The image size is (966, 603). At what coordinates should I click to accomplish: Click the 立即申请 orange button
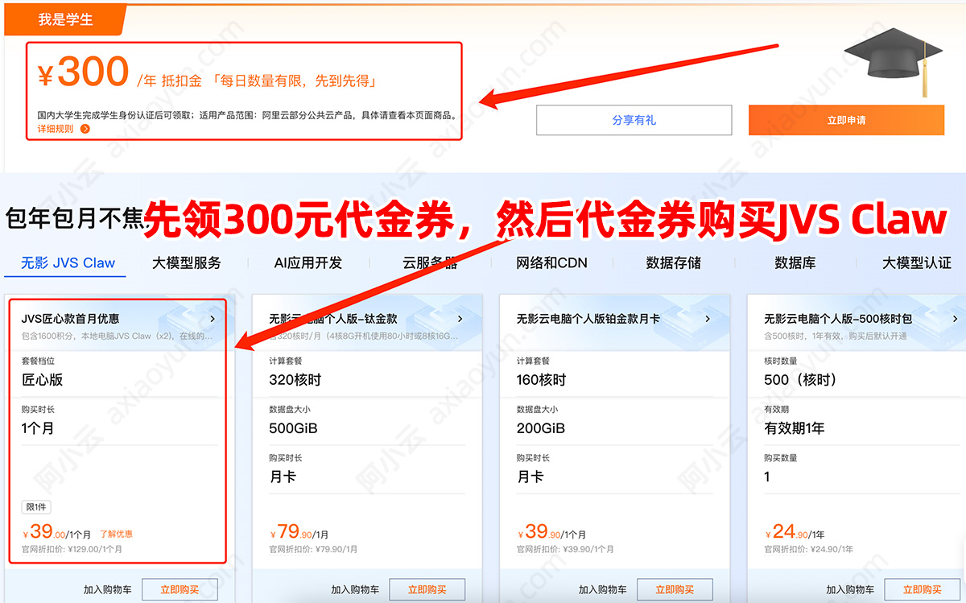(846, 120)
